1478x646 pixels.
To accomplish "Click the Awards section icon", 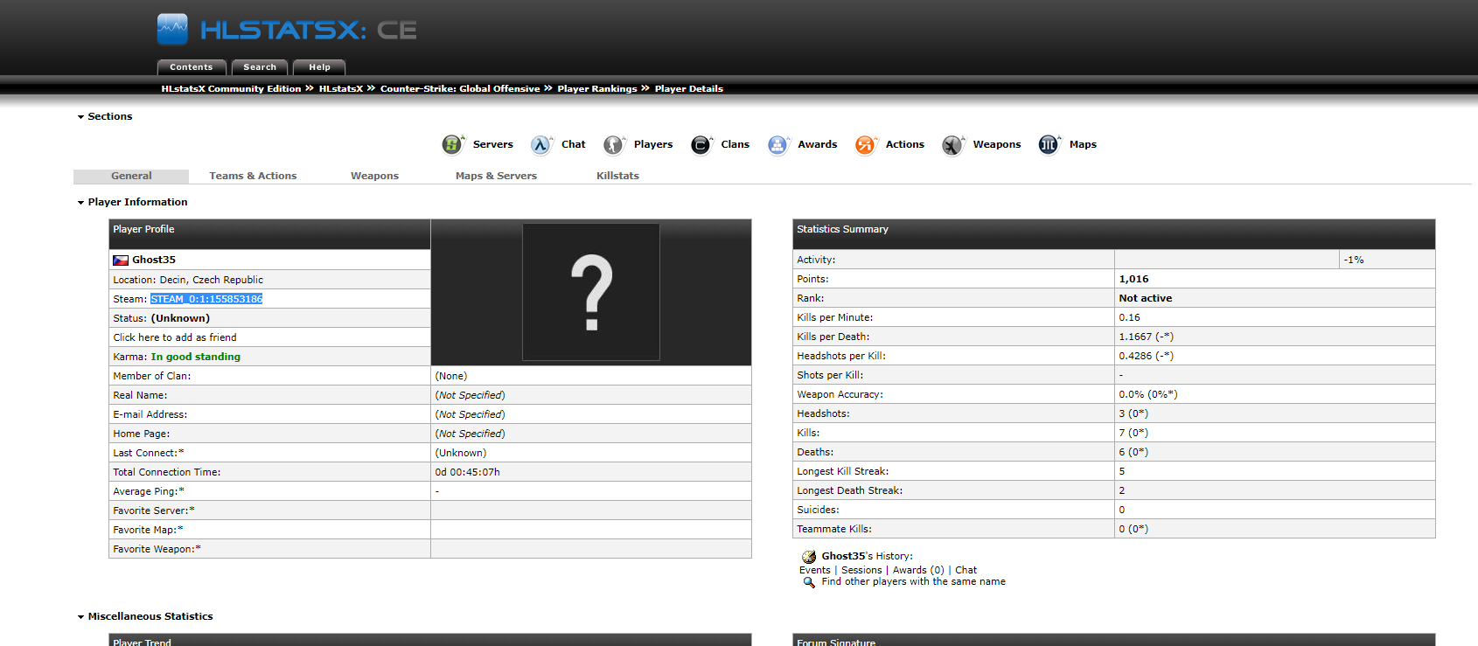I will coord(777,144).
